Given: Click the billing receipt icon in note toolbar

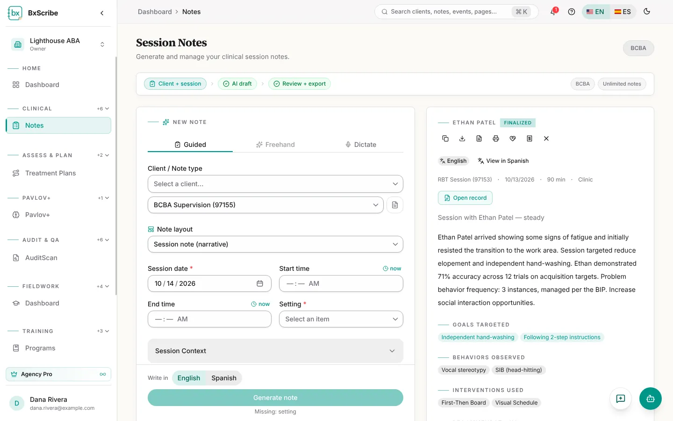Looking at the screenshot, I should (530, 138).
